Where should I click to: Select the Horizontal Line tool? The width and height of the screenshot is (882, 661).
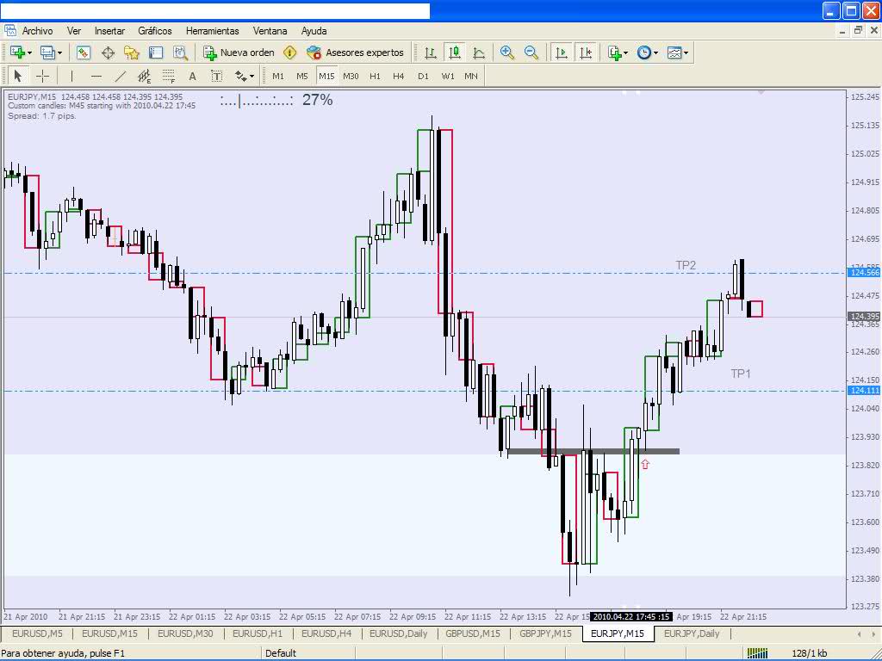click(x=96, y=76)
